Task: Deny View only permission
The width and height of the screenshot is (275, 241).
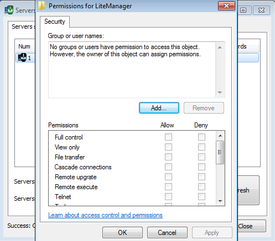Action: 201,147
